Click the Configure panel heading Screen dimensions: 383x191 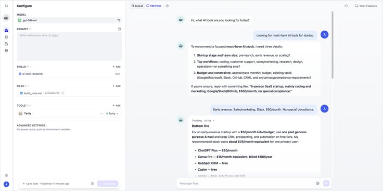[24, 6]
